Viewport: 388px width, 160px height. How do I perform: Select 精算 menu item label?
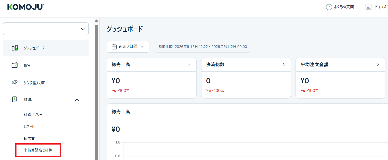(28, 99)
